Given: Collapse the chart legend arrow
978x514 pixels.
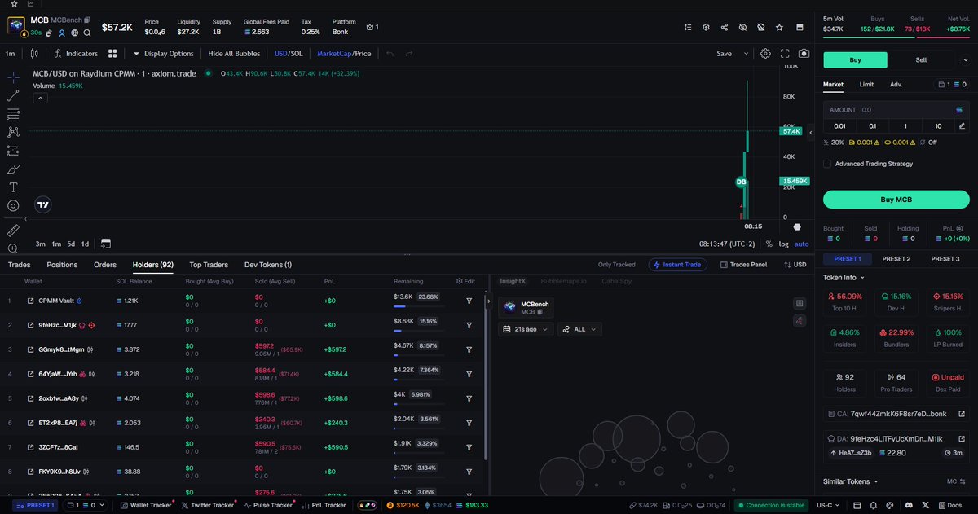Looking at the screenshot, I should (40, 98).
